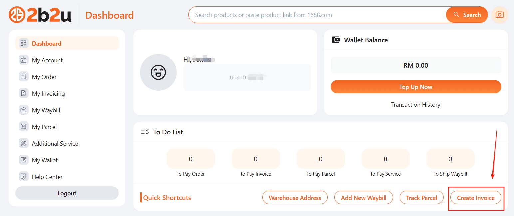Click the user avatar smiley
Viewport: 514px width, 216px height.
(158, 72)
